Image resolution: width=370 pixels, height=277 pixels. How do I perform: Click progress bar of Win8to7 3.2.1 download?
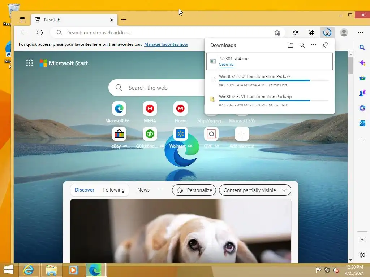pyautogui.click(x=274, y=101)
